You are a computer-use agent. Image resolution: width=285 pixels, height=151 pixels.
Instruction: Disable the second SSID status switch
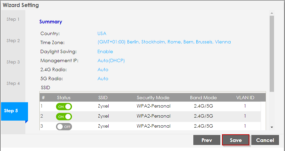click(64, 117)
